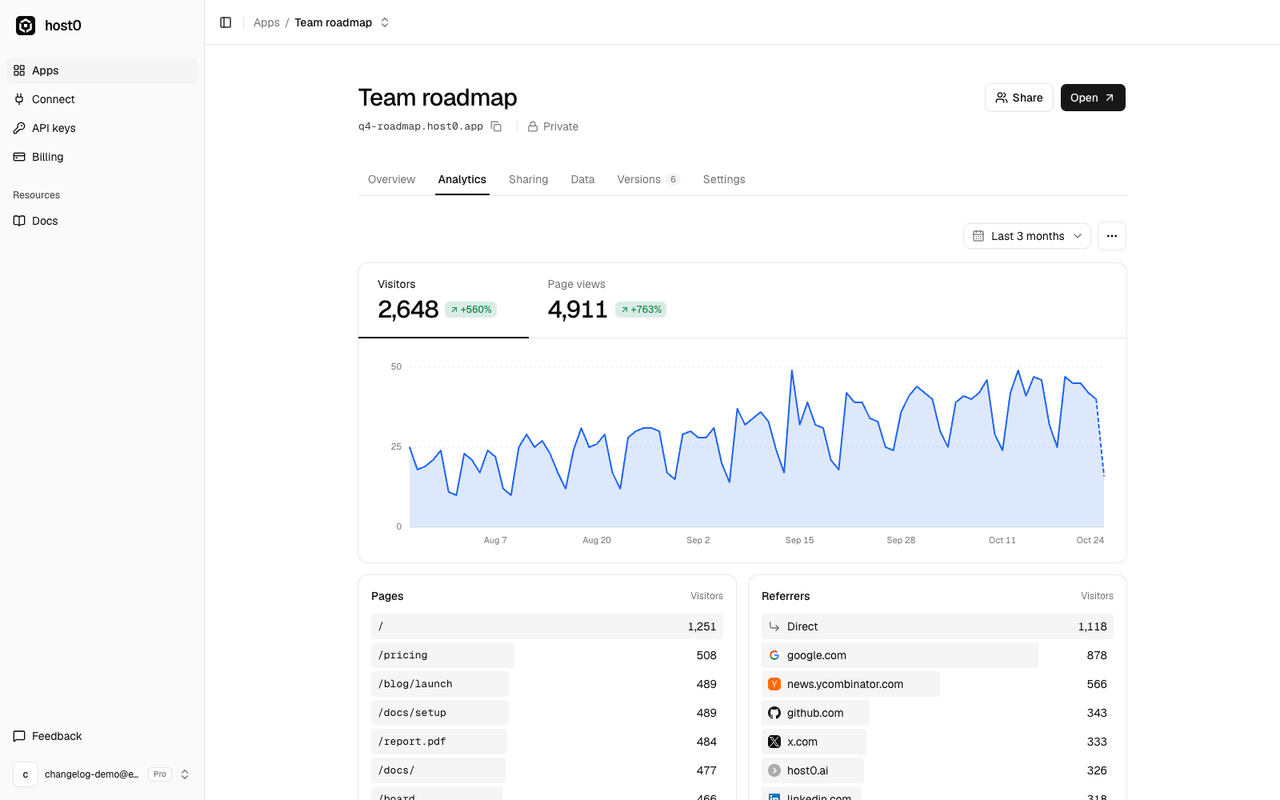Click the +560% visitors change badge
The width and height of the screenshot is (1280, 800).
(471, 310)
